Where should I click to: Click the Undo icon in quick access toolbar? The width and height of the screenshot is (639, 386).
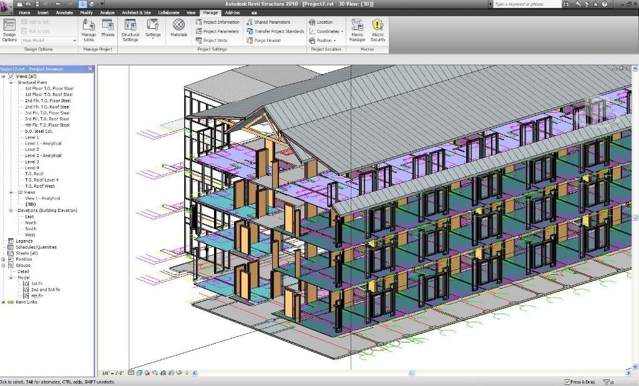[x=58, y=4]
